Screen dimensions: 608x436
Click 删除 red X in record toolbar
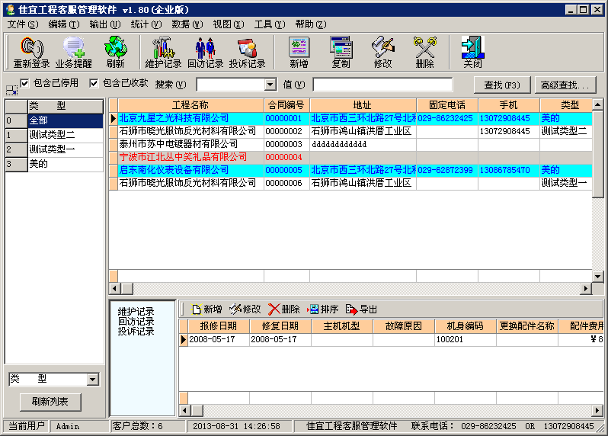coord(284,309)
